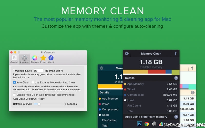The height and width of the screenshot is (128, 205).
Task: Click the up arrow in dark Memory Clean window
Action: (176, 54)
